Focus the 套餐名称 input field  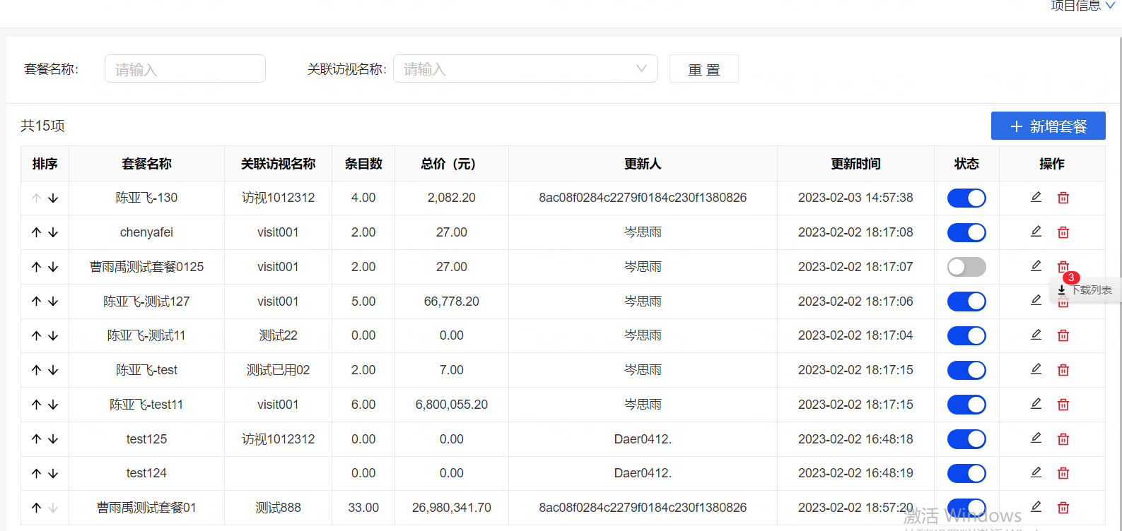[185, 68]
